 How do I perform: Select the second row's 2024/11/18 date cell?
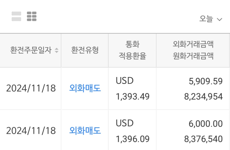coord(31,131)
